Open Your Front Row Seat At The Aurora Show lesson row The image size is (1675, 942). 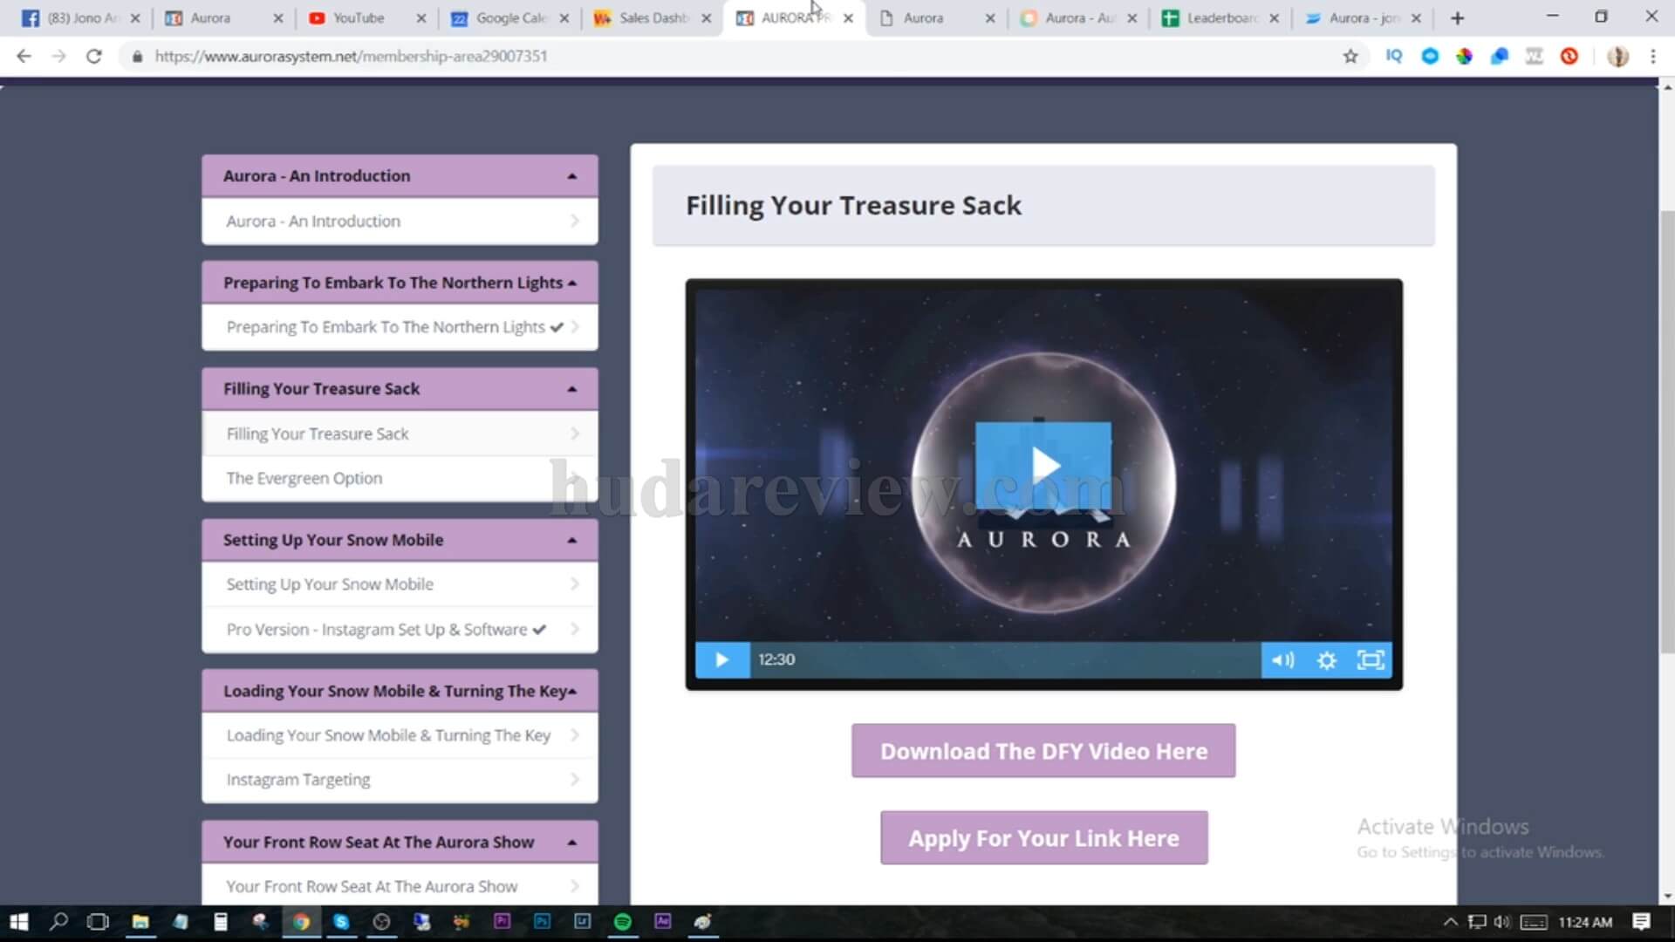coord(400,885)
